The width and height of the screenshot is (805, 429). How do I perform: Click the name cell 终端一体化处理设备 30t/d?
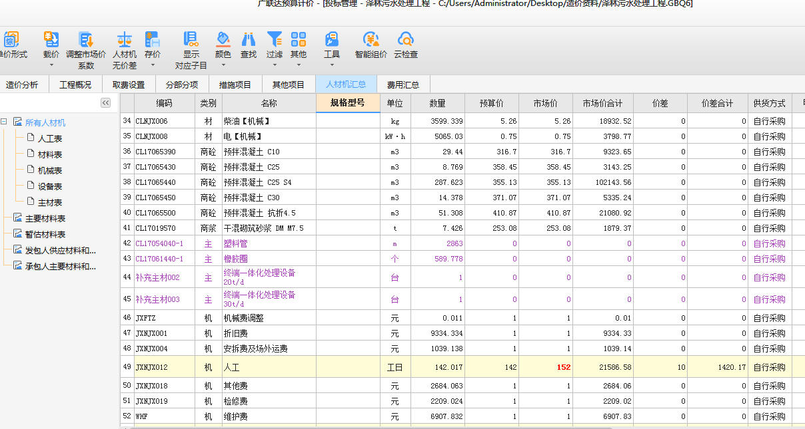click(269, 299)
